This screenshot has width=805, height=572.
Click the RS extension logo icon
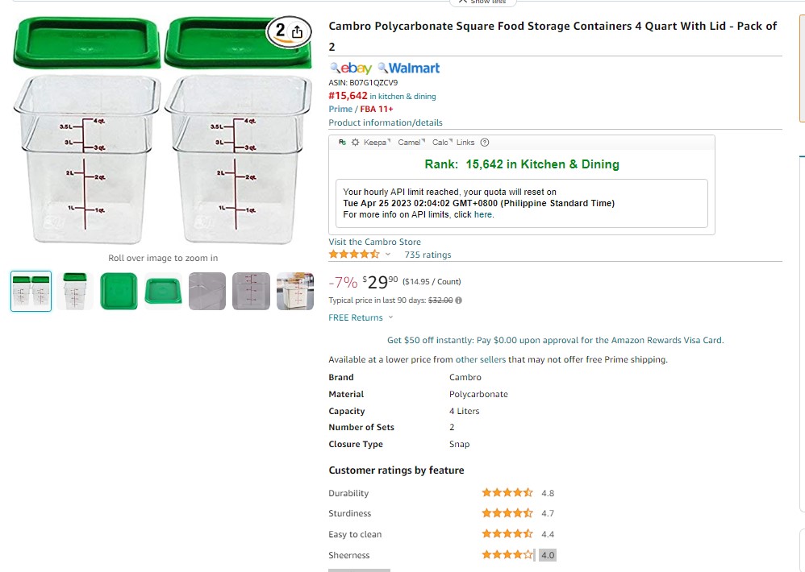point(343,143)
